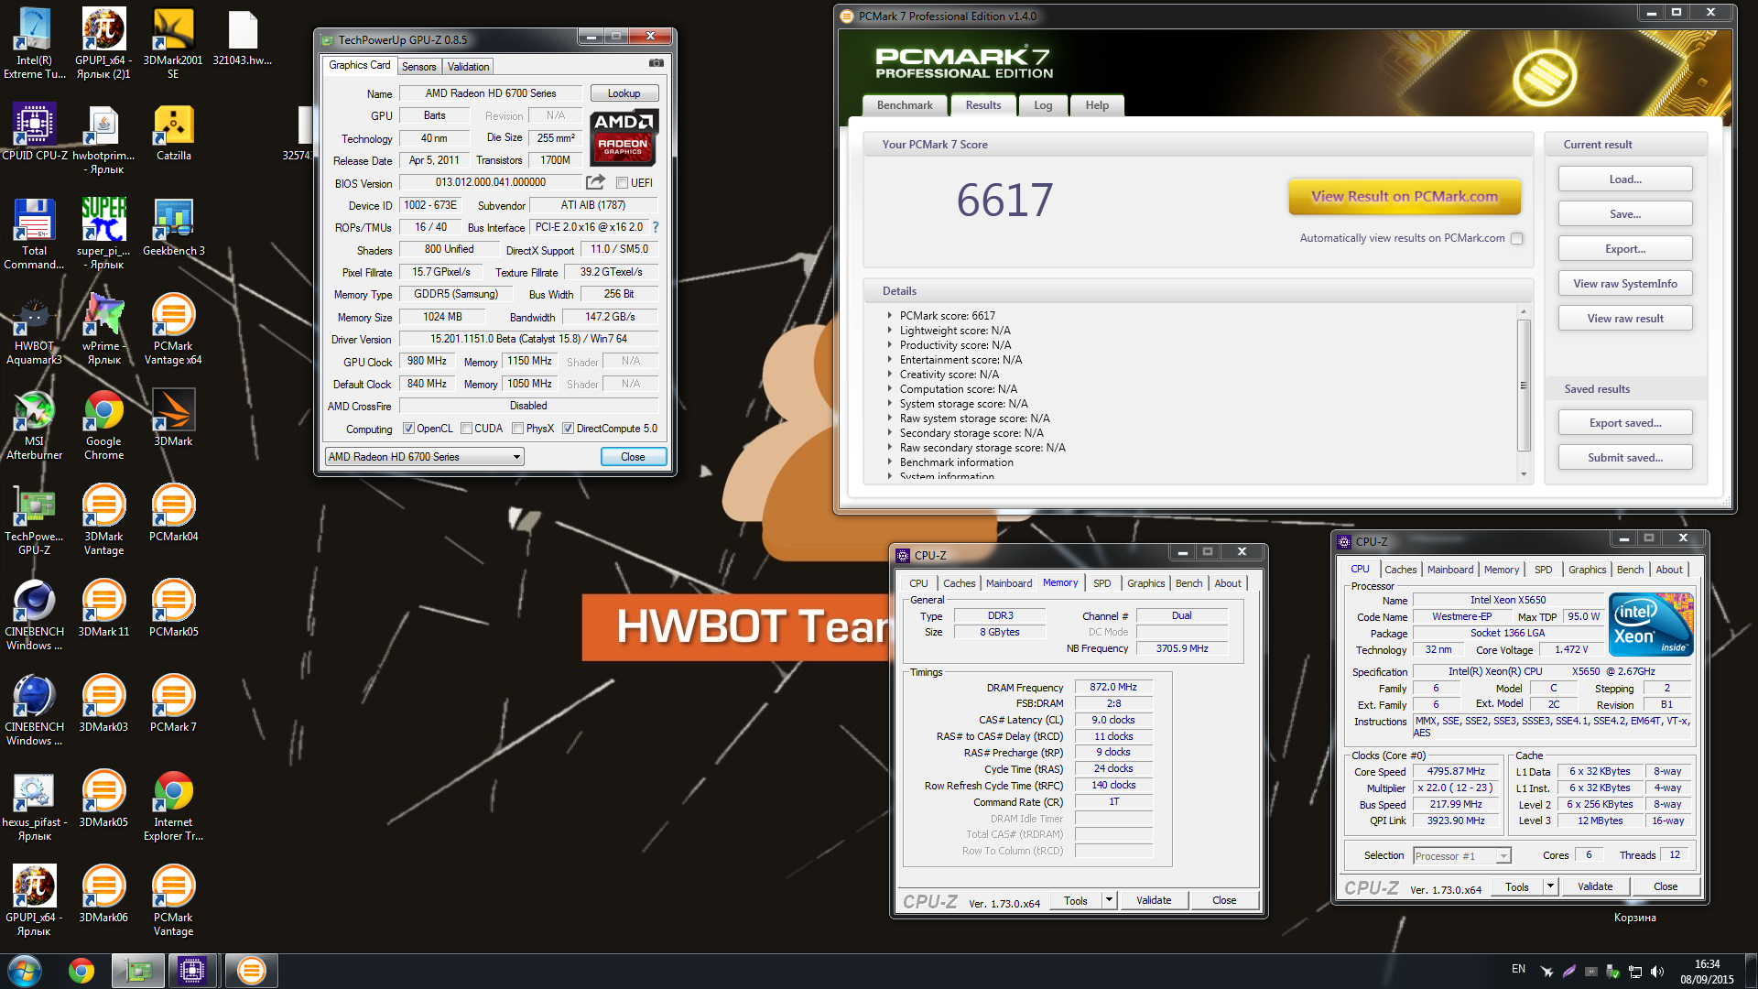The image size is (1758, 989).
Task: Click Validate in CPU-Z Memory window
Action: tap(1154, 900)
